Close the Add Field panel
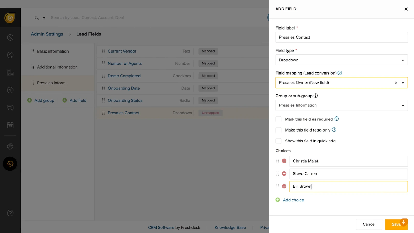 [x=406, y=9]
